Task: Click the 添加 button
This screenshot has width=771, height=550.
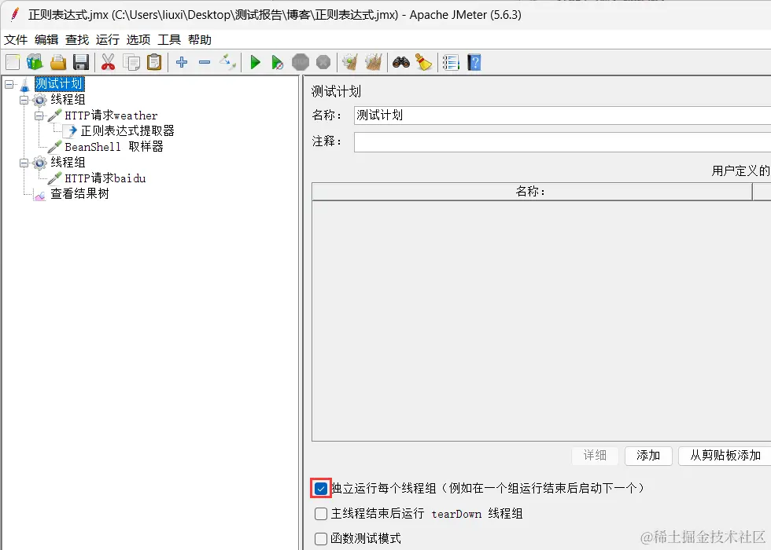Action: pos(647,456)
